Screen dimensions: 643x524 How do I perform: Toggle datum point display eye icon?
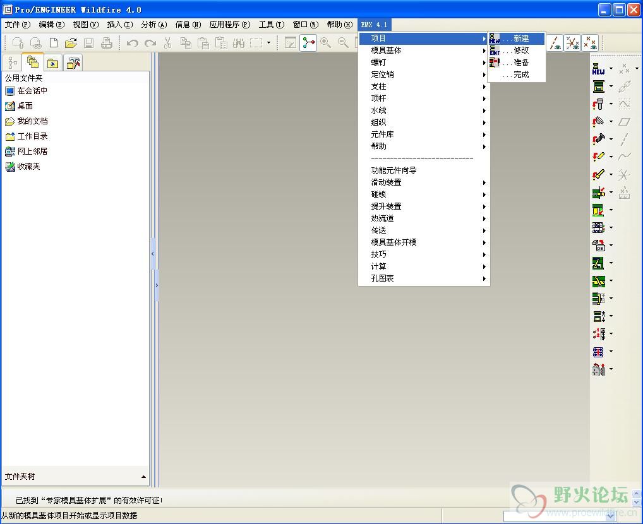(591, 43)
